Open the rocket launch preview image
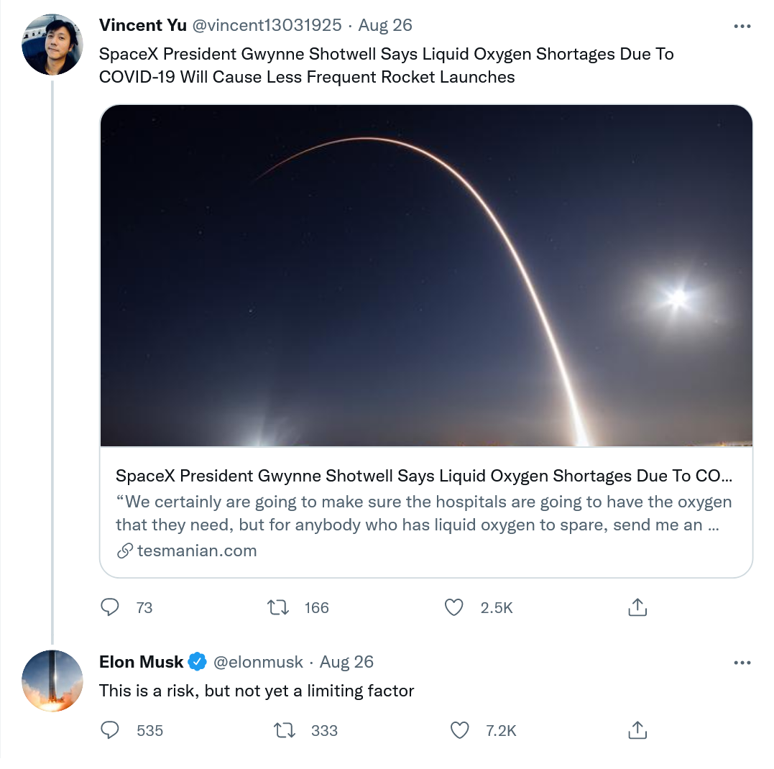The width and height of the screenshot is (774, 769). tap(425, 276)
